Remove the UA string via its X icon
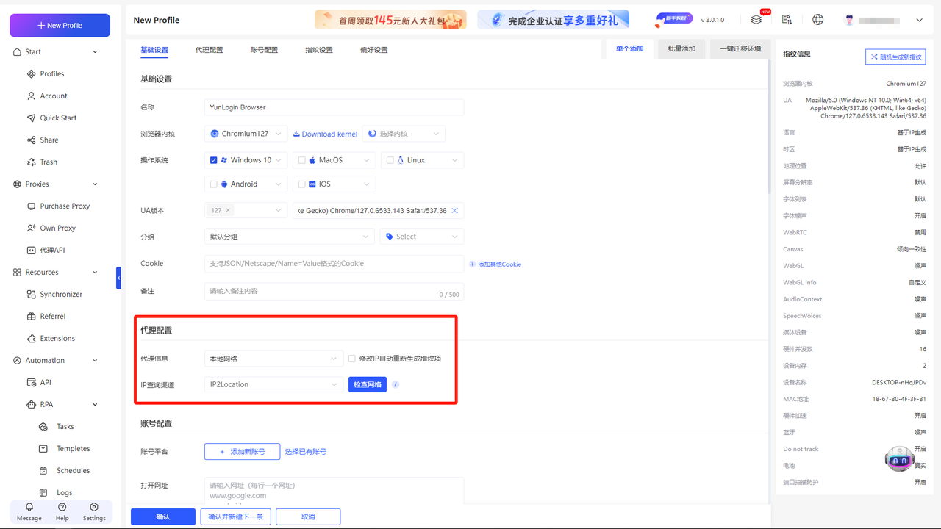 pos(454,210)
